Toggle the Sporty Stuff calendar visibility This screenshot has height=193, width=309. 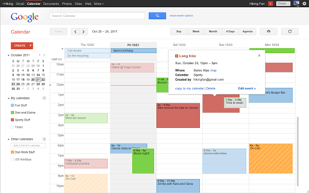(x=12, y=120)
